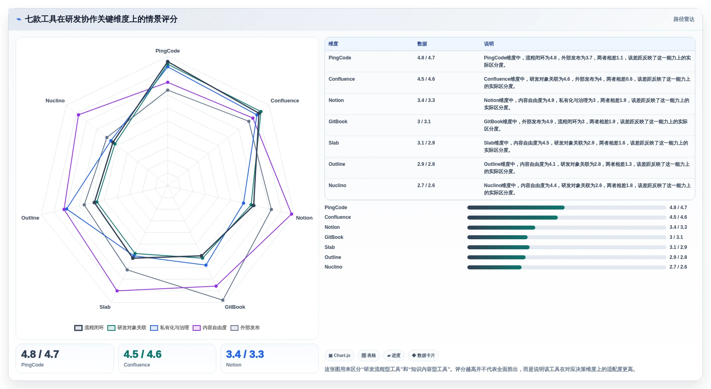Open the PingCode 4.8 / 4.7 summary card
Screen dimensions: 711x389
pos(65,358)
